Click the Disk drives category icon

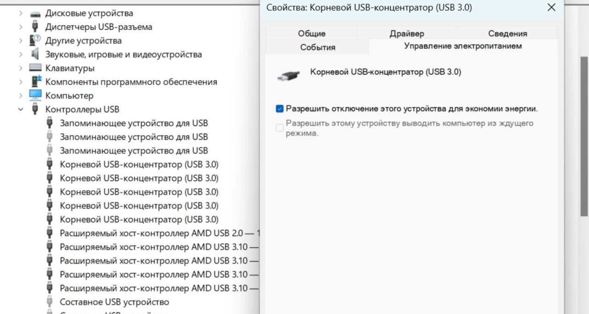coord(35,13)
